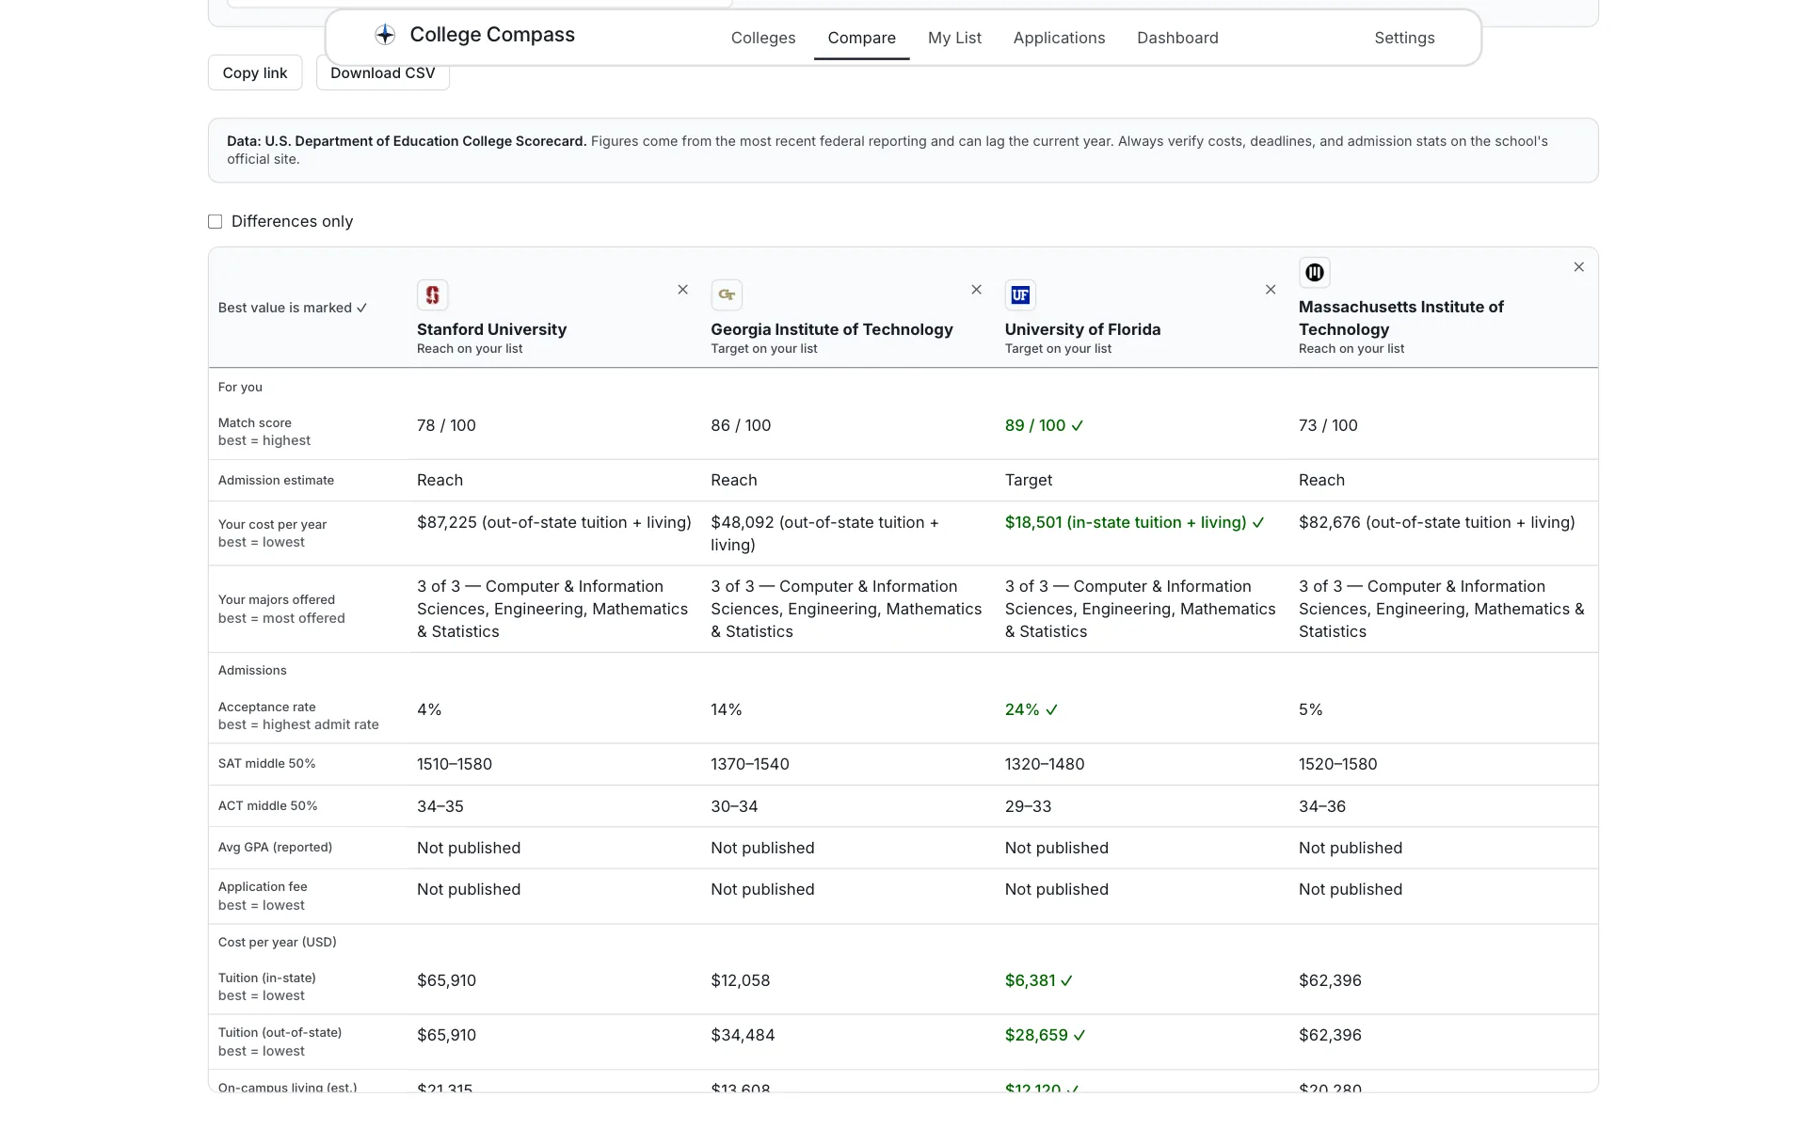Remove Stanford University from comparison
The height and width of the screenshot is (1129, 1807).
pos(683,290)
